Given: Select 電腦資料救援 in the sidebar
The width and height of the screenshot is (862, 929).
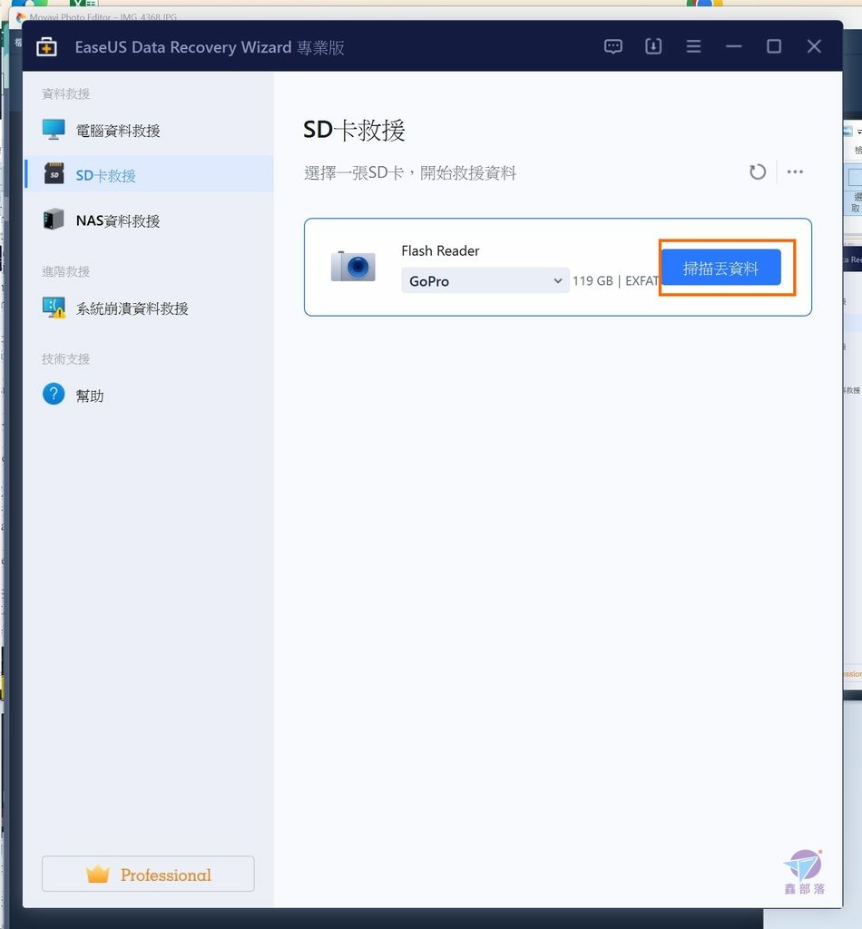Looking at the screenshot, I should click(x=148, y=131).
